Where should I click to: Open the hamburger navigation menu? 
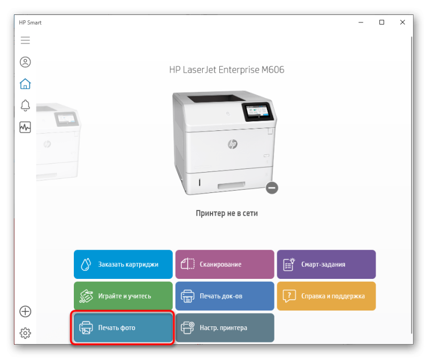click(25, 41)
